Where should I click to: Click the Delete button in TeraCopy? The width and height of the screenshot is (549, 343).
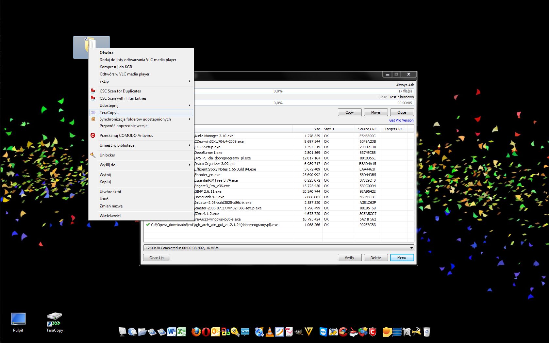point(376,258)
